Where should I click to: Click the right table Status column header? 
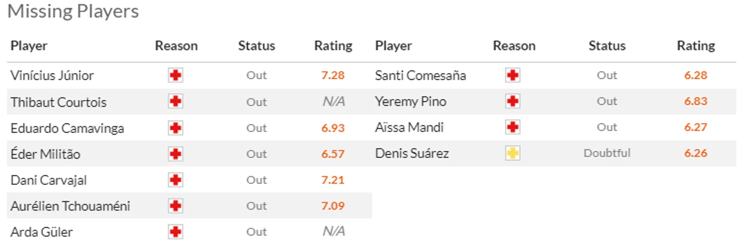pyautogui.click(x=607, y=46)
